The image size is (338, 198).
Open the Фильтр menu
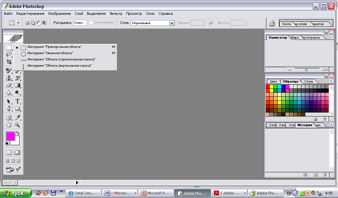pyautogui.click(x=116, y=14)
